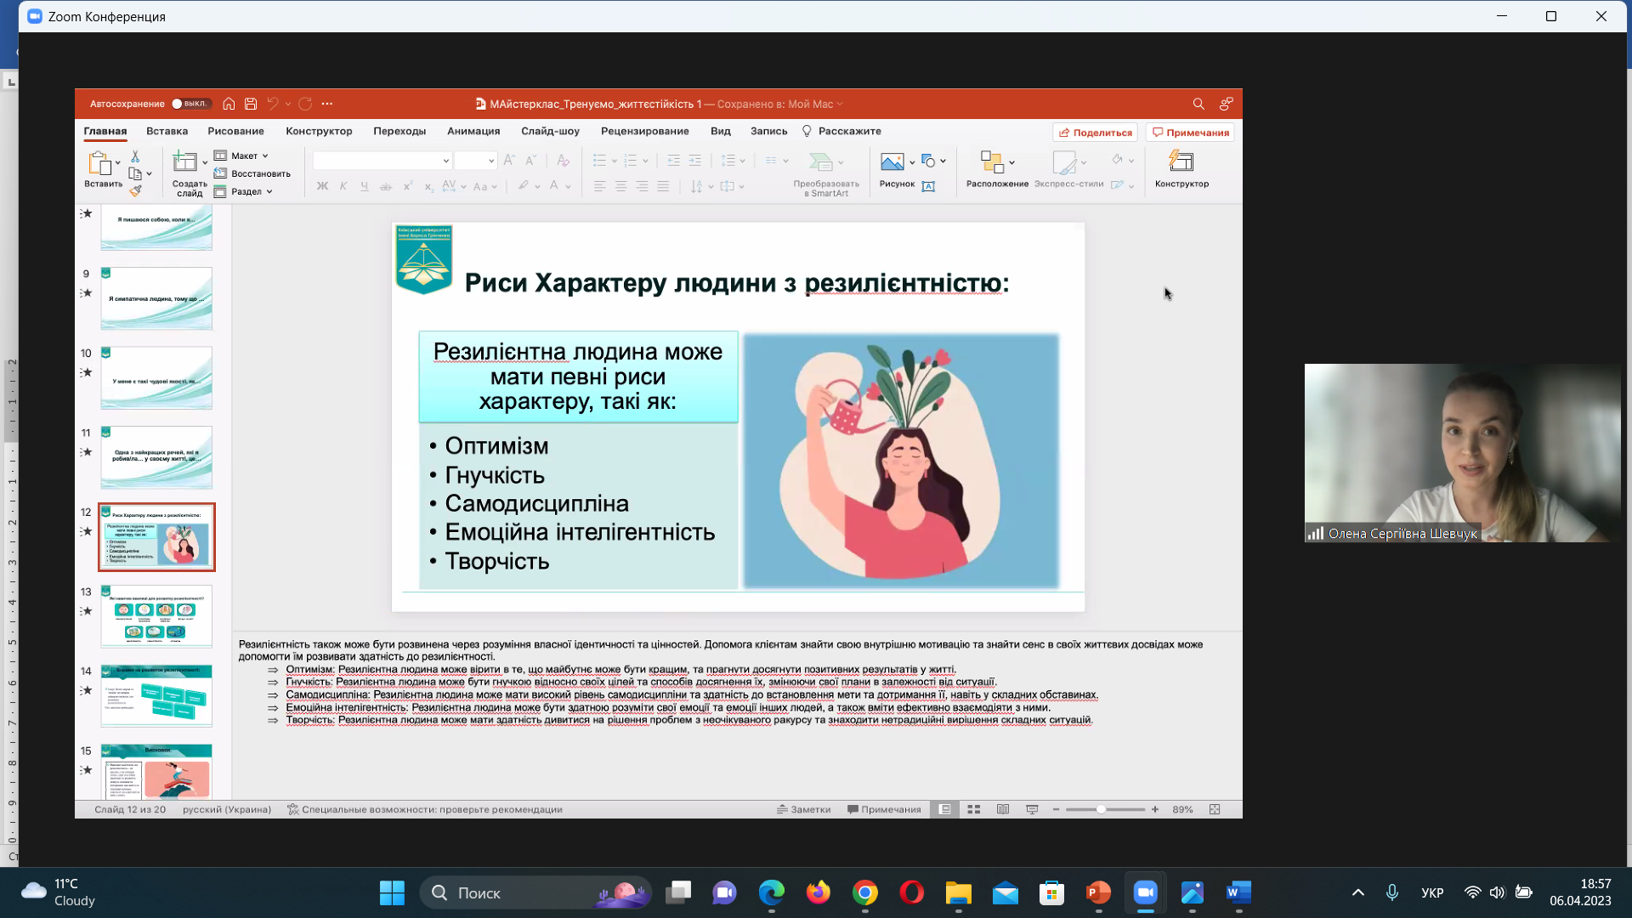This screenshot has width=1632, height=918.
Task: Open the Вставка ribbon tab
Action: [167, 131]
